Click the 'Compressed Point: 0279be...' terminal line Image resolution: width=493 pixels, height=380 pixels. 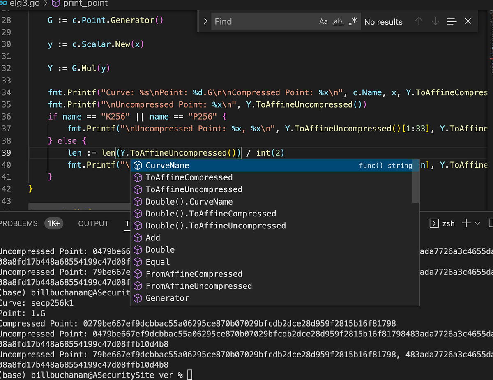[198, 324]
